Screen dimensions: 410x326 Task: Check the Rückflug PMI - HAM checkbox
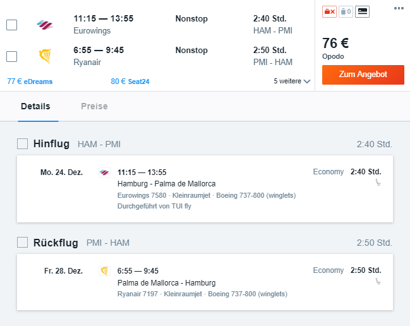(23, 243)
